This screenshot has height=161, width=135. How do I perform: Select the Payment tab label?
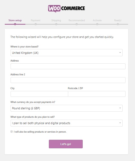point(36,20)
